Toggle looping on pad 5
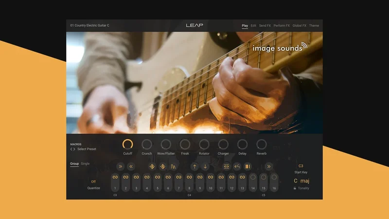389x219 pixels. (x=158, y=177)
